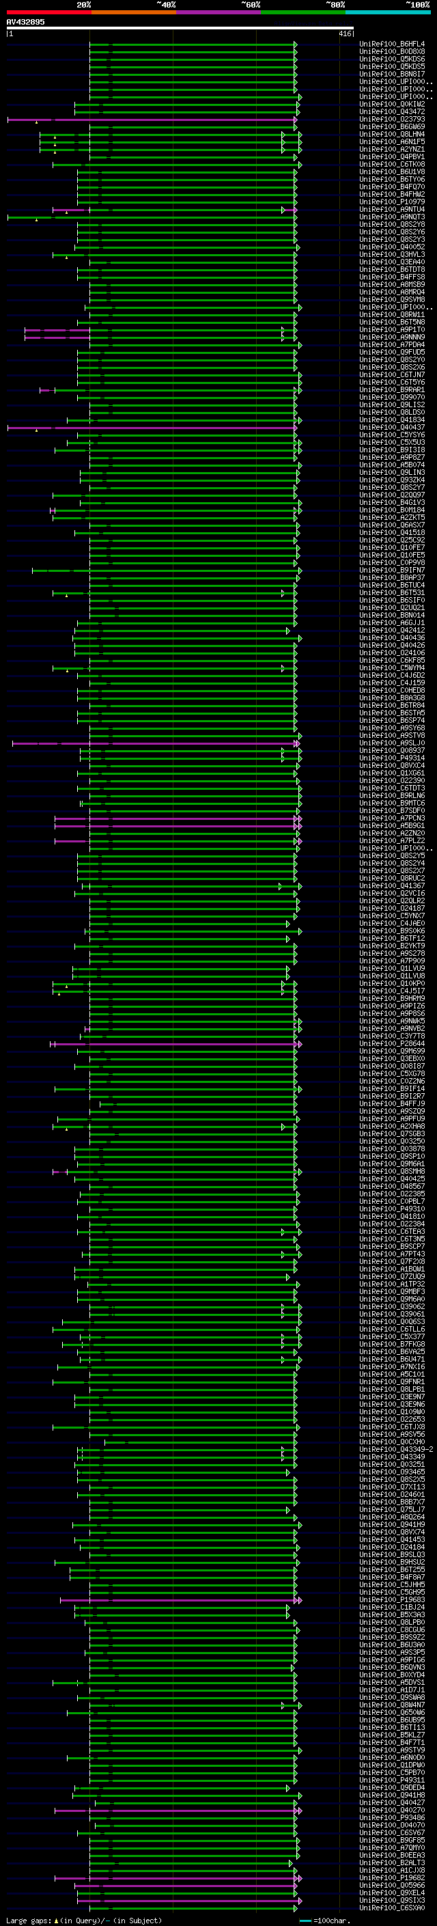Click the UniRef100_Q0KIW2 label
The image size is (437, 1926).
point(392,104)
